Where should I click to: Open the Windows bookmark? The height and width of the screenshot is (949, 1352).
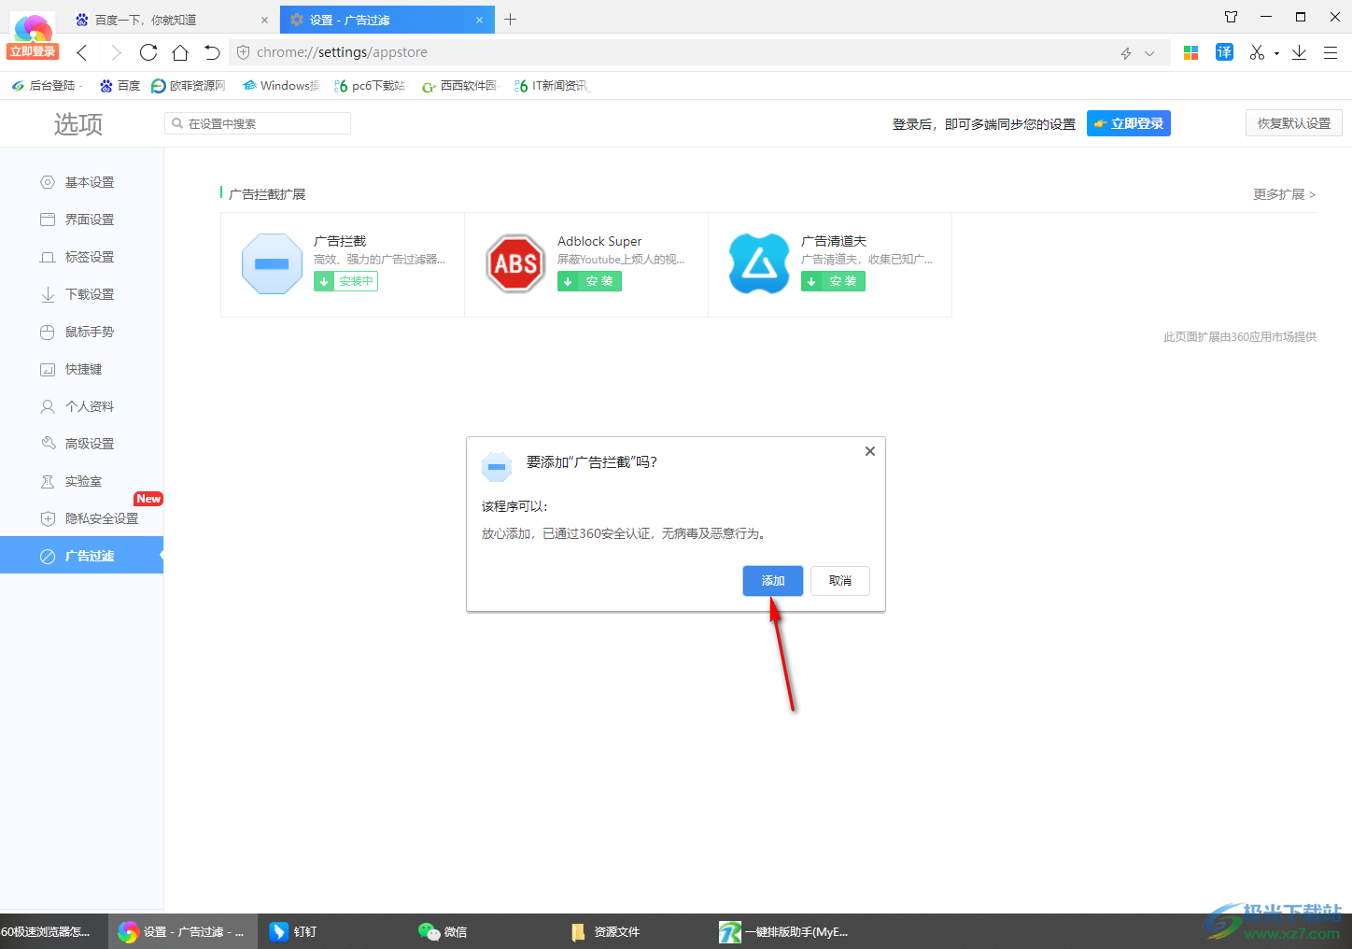tap(281, 86)
